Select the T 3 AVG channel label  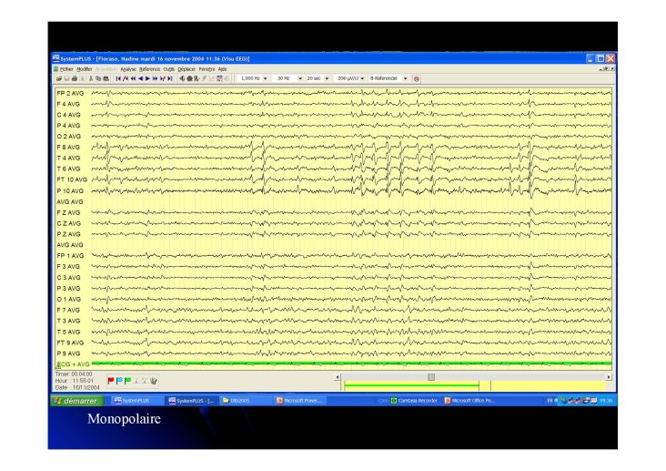click(68, 321)
